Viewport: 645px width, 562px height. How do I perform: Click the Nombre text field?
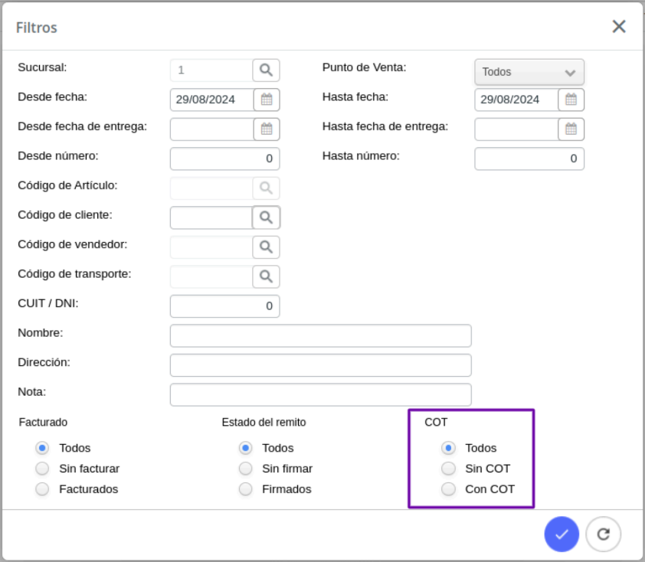320,335
